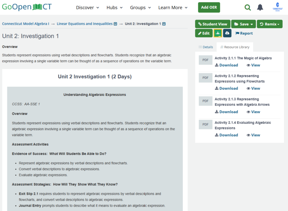Select the Resource Library tab
Screen dimensions: 288x211
click(x=235, y=47)
